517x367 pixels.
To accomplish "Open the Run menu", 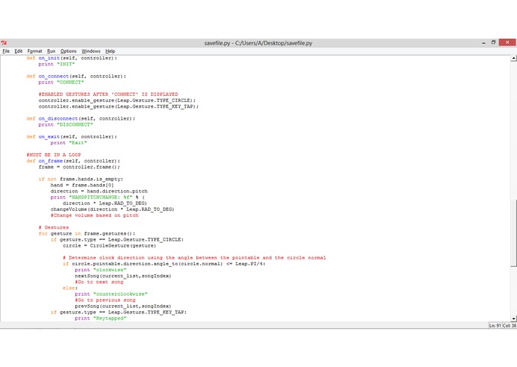I will [x=51, y=51].
